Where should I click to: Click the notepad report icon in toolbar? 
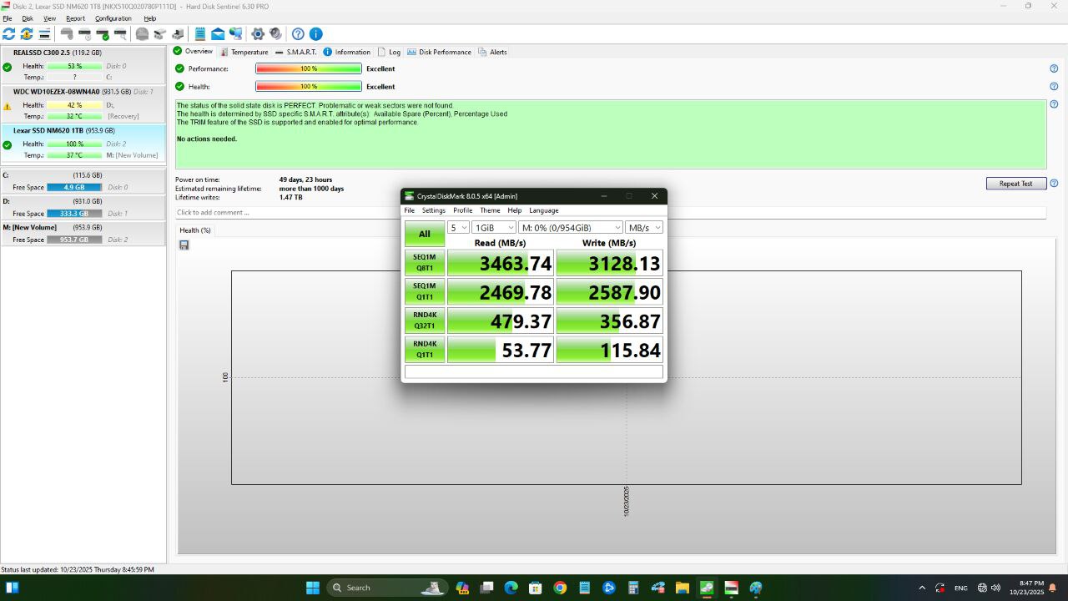click(200, 34)
